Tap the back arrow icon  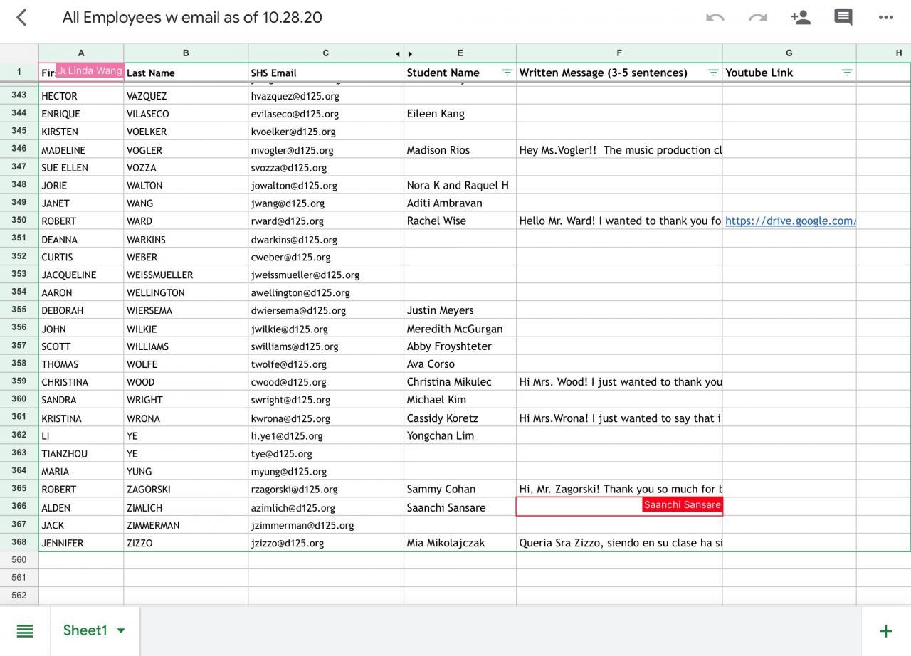[21, 18]
